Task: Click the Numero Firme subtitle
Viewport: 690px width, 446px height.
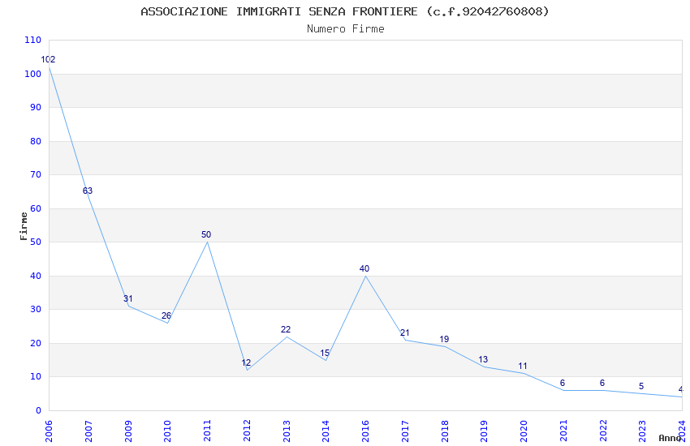Action: point(346,29)
